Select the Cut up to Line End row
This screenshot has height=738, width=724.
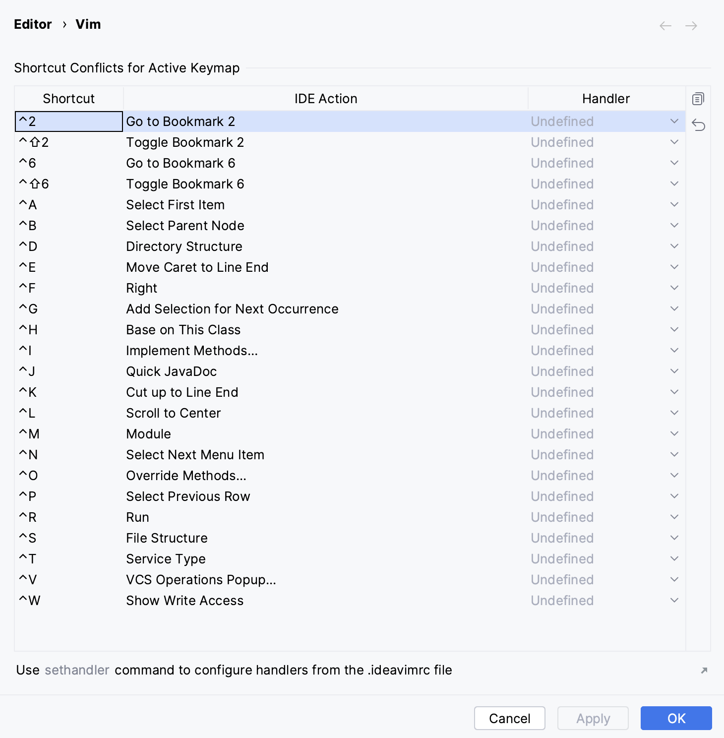(x=350, y=392)
